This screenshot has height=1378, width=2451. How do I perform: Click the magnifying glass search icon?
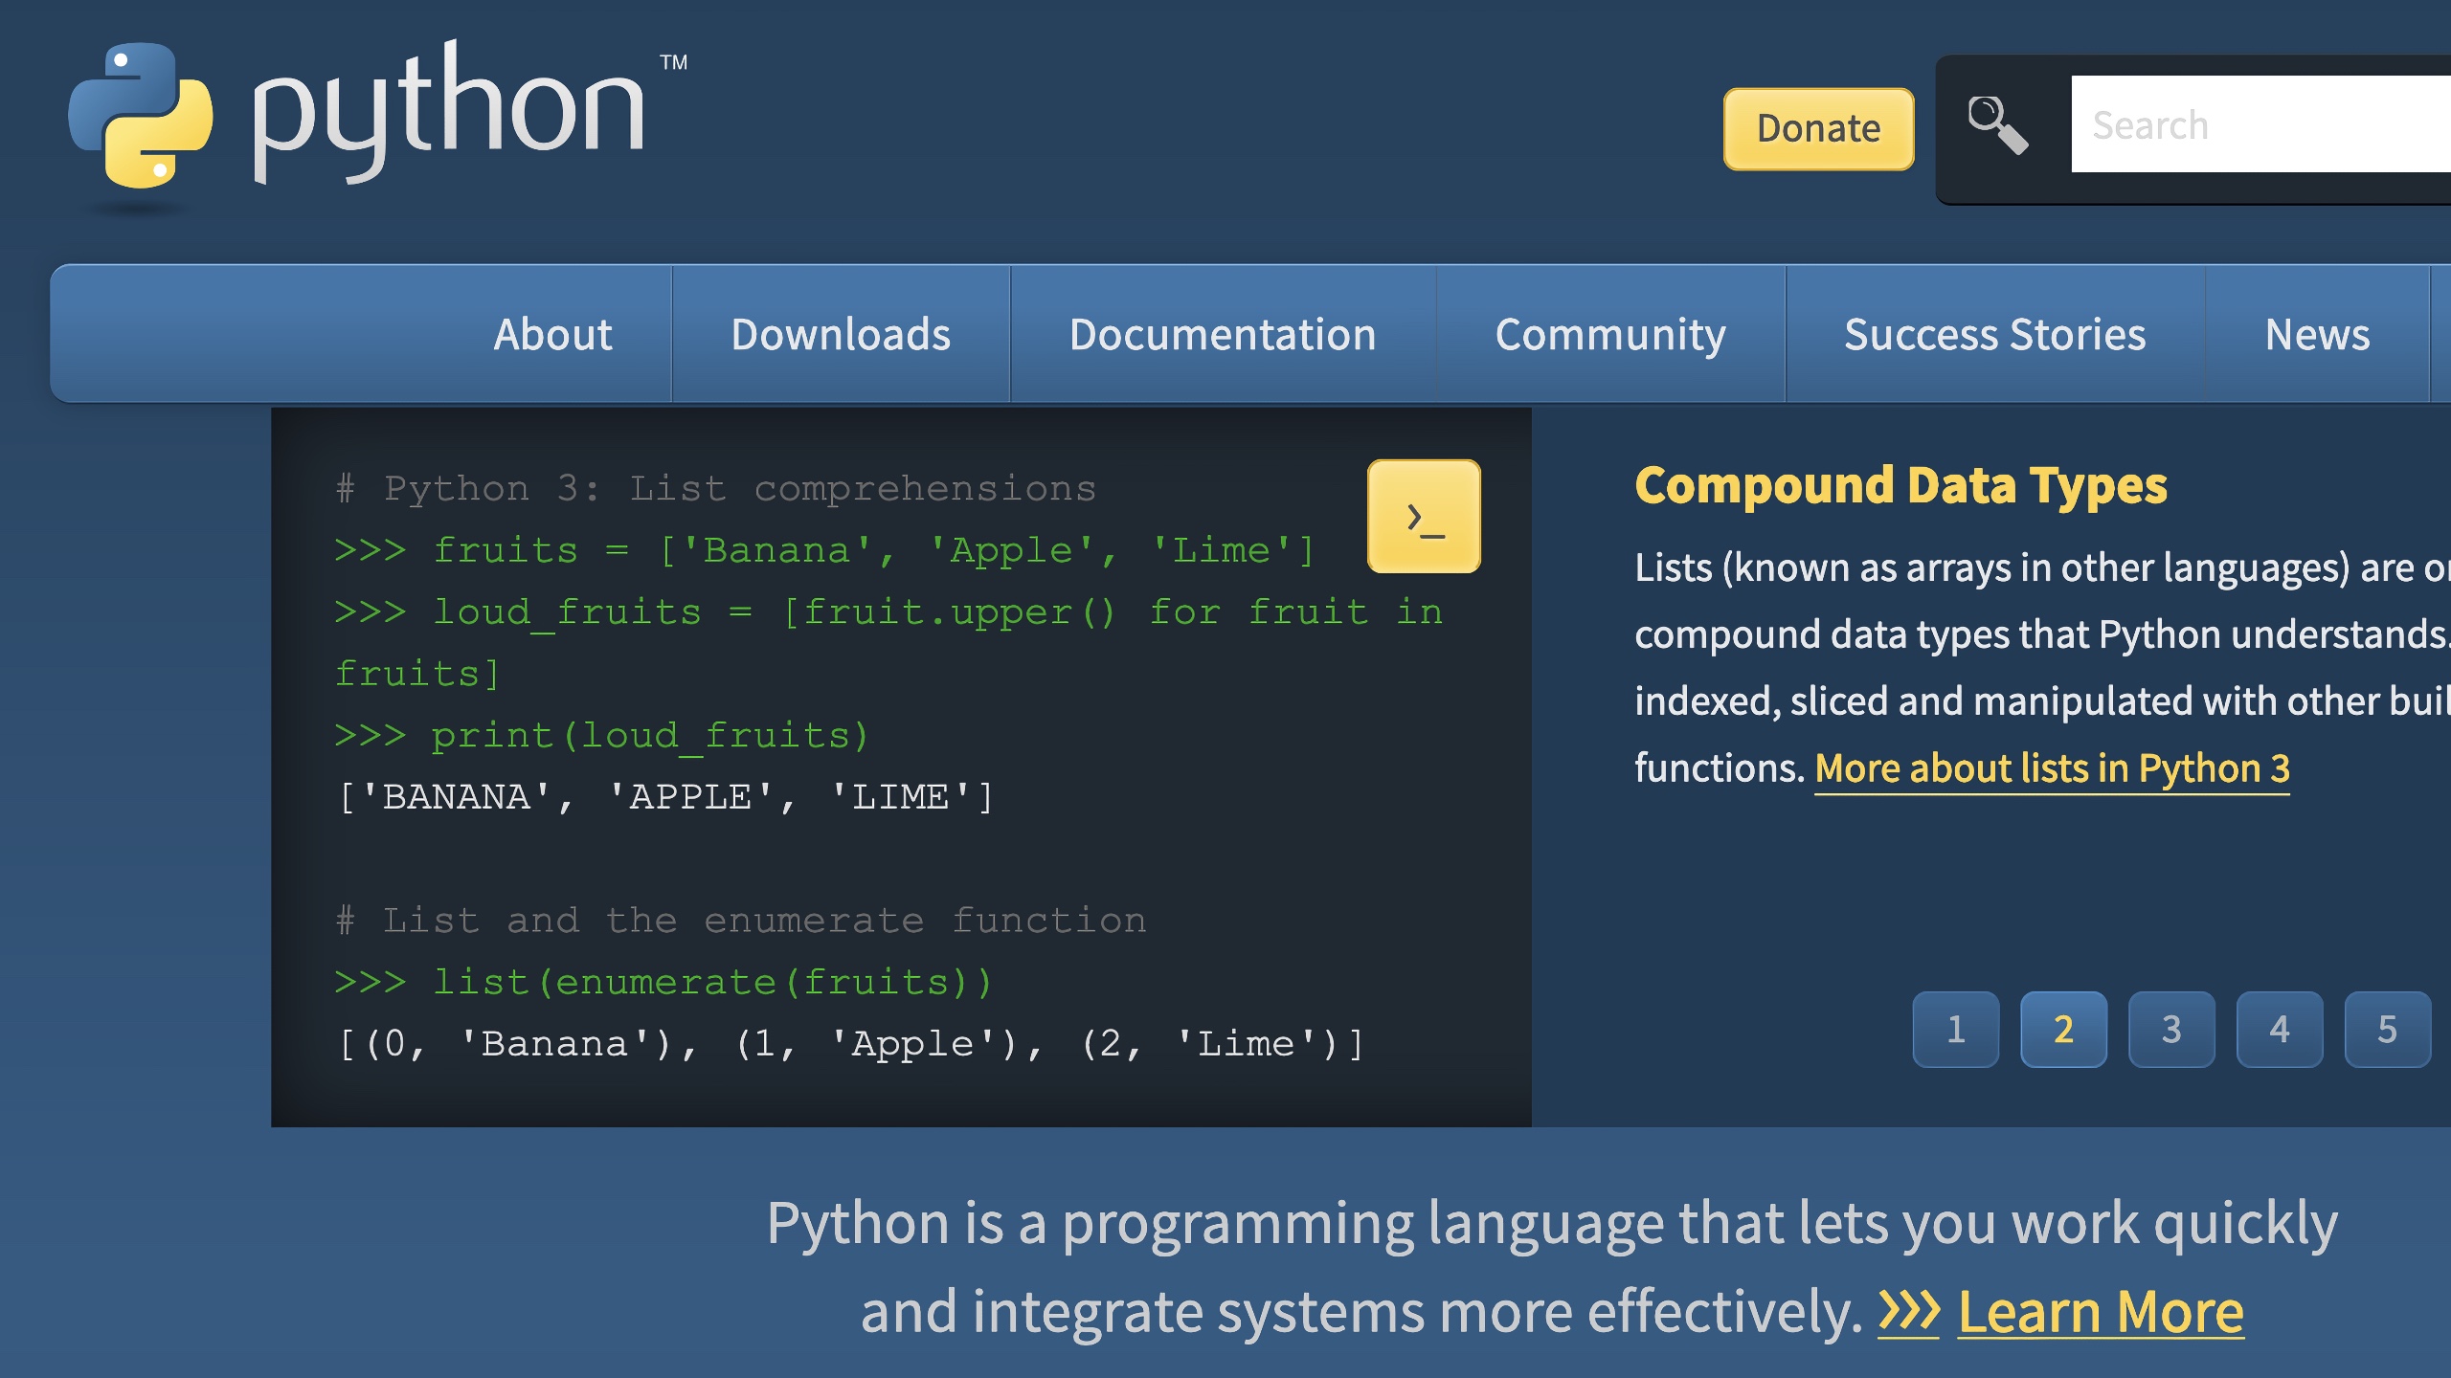(1997, 124)
